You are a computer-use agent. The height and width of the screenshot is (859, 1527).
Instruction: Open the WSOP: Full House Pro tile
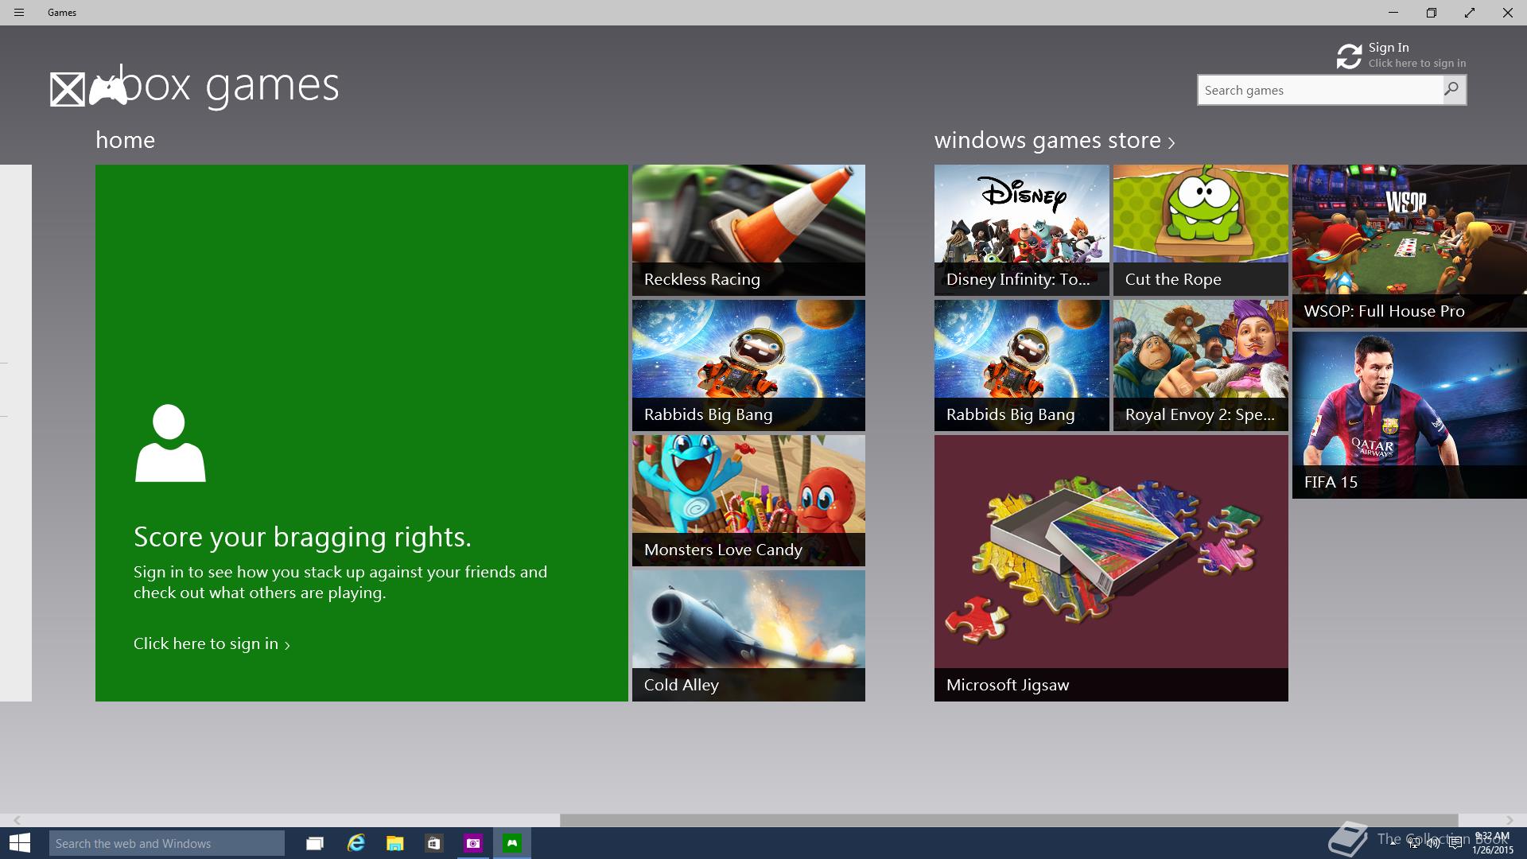1409,246
